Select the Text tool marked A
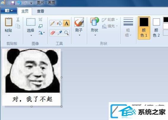This screenshot has width=168, height=120. click(x=66, y=23)
